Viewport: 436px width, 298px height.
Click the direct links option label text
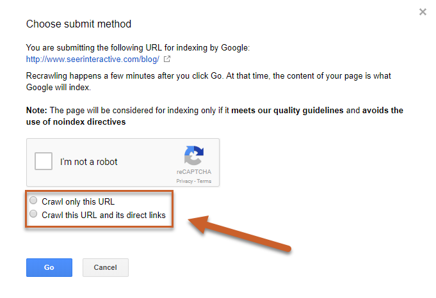pyautogui.click(x=104, y=215)
